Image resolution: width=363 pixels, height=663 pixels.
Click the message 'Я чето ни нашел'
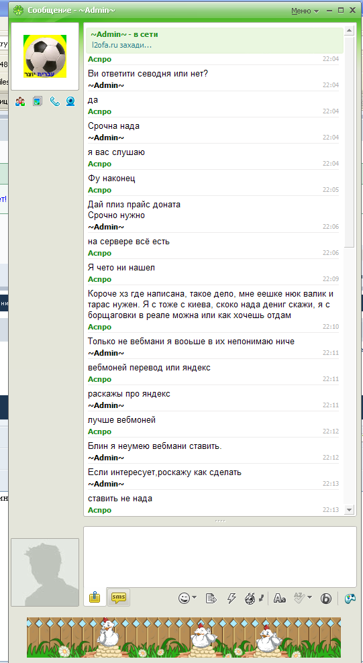click(x=122, y=268)
